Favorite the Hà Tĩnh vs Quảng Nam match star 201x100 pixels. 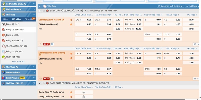click(40, 44)
